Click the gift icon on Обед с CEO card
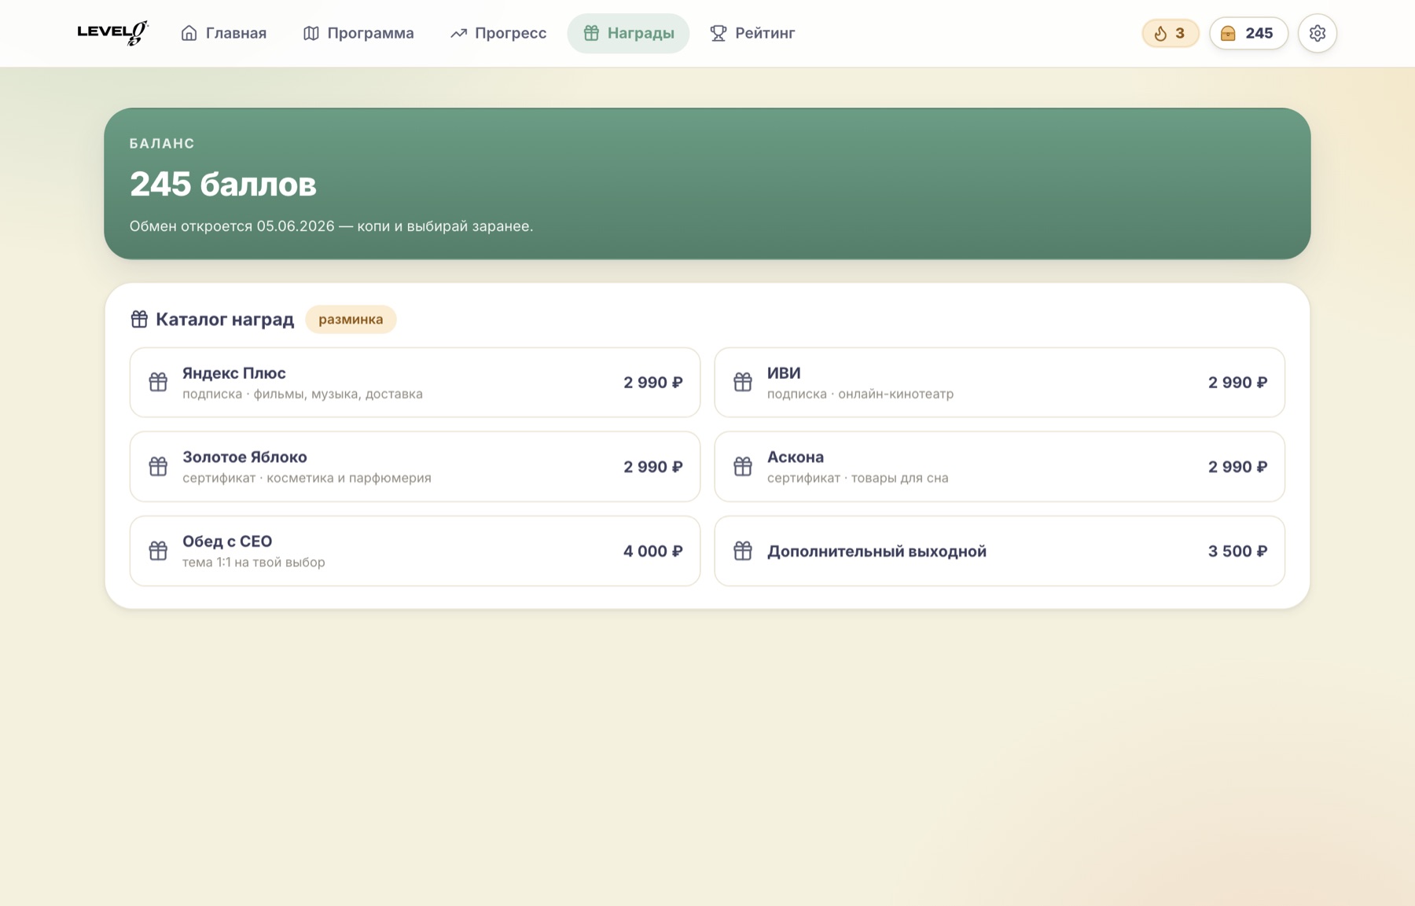Screen dimensions: 1415x906 click(158, 551)
